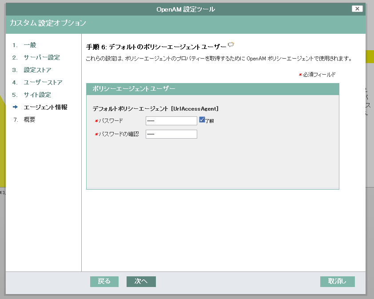Select step 4 ユーザーストア
The image size is (374, 299).
click(x=37, y=82)
